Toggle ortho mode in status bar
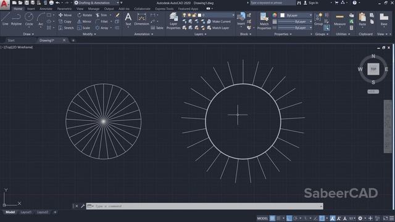 (289, 218)
